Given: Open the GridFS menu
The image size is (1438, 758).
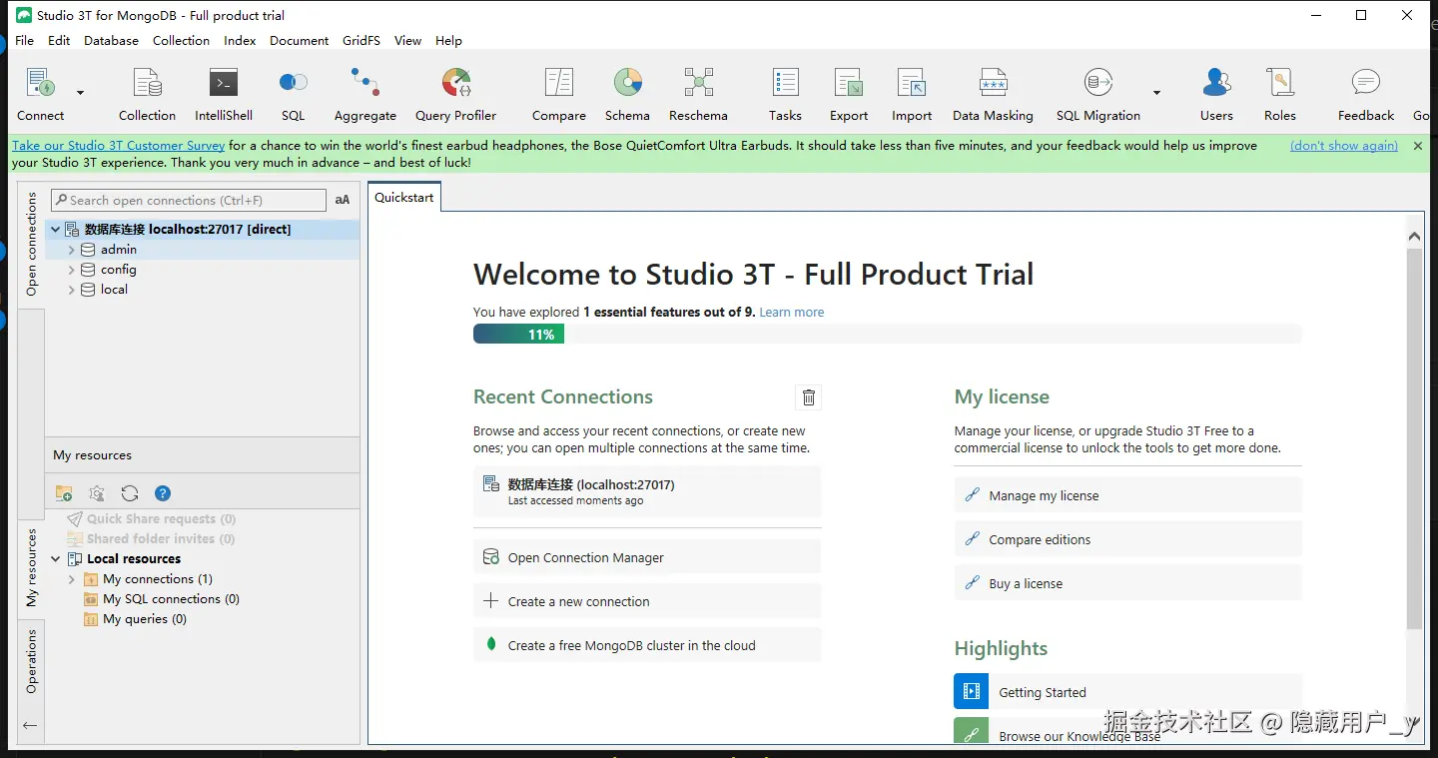Looking at the screenshot, I should [361, 41].
